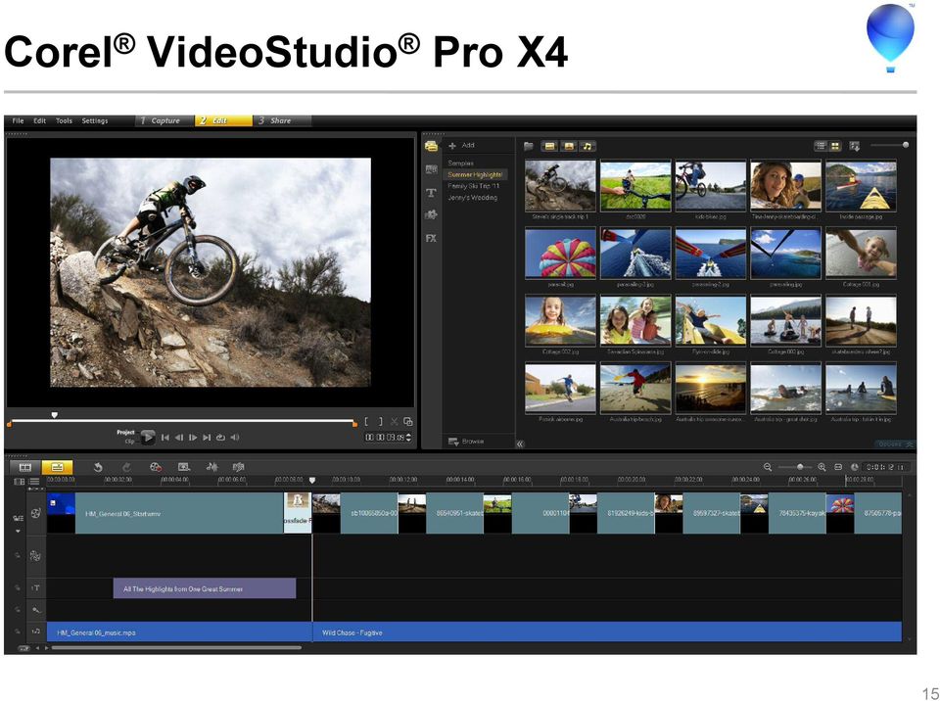This screenshot has width=940, height=701.
Task: Select Clip play mode
Action: [x=129, y=442]
